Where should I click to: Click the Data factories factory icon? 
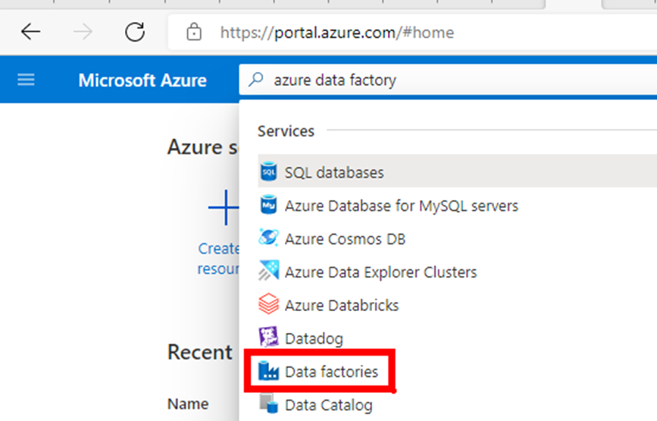tap(268, 371)
